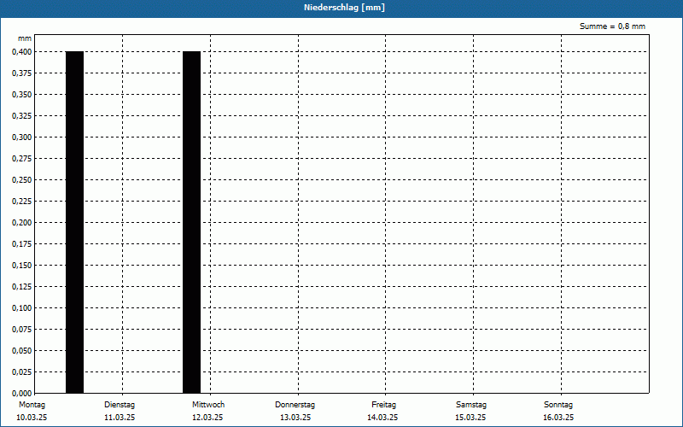Click the Niederschlag [mm] chart title
This screenshot has height=427, width=683.
click(344, 8)
